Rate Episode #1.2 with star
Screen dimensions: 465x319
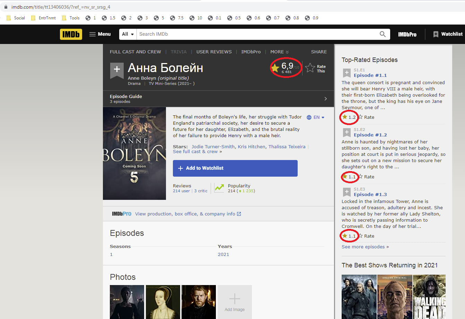[x=360, y=177]
